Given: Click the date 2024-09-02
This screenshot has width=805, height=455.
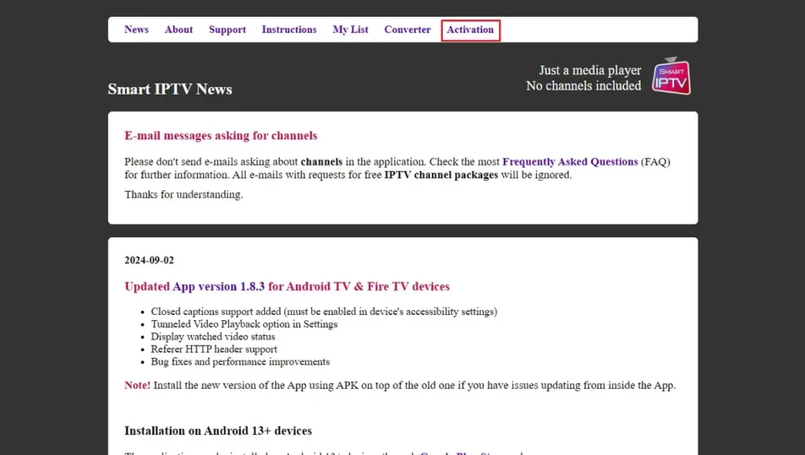Looking at the screenshot, I should click(x=149, y=260).
